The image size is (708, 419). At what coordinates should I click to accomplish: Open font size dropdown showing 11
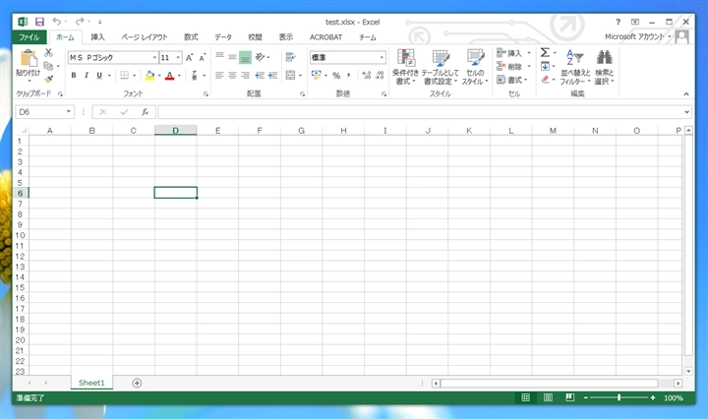click(178, 57)
